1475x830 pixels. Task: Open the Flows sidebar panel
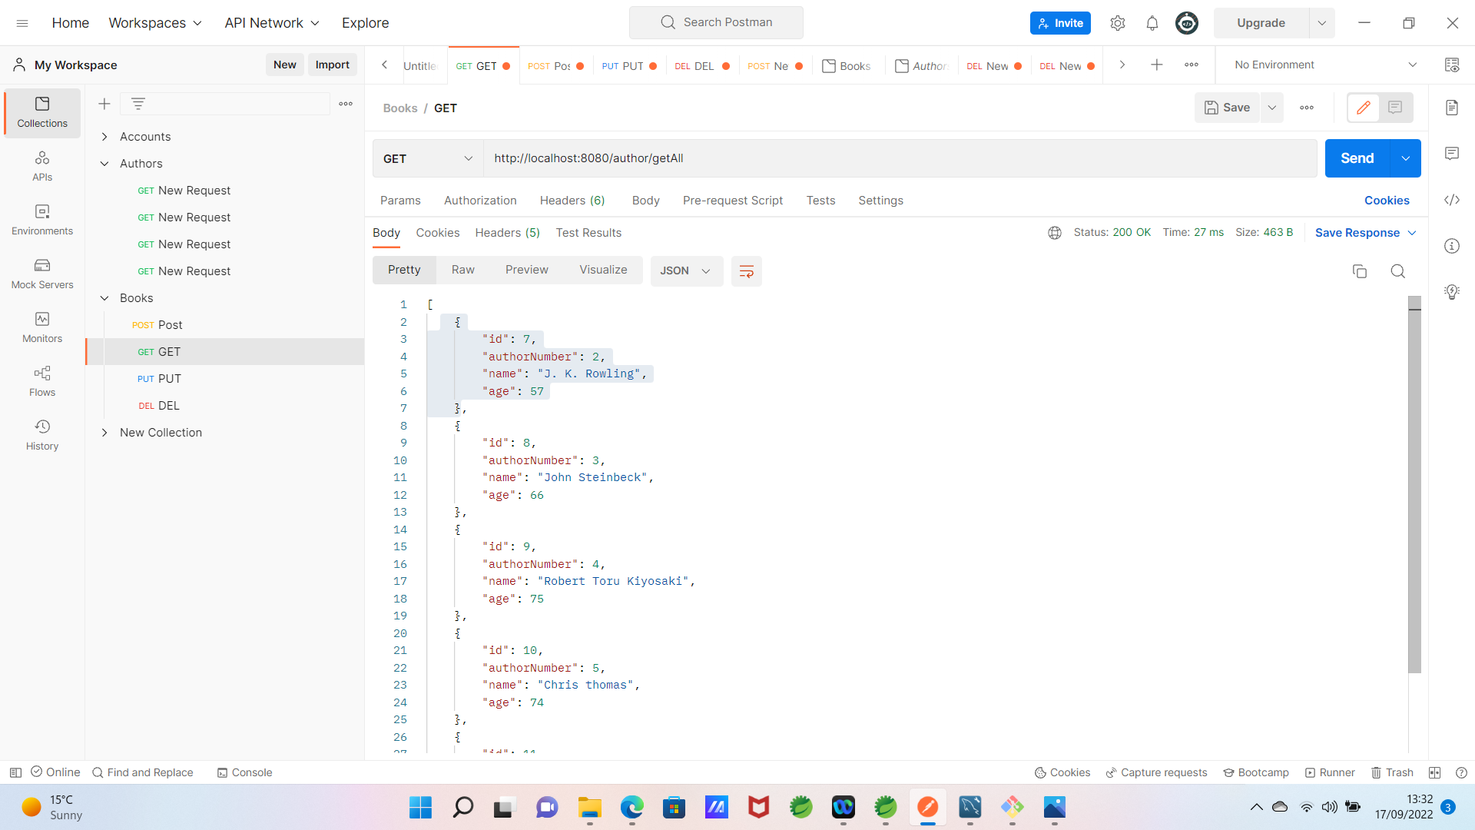[x=42, y=382]
